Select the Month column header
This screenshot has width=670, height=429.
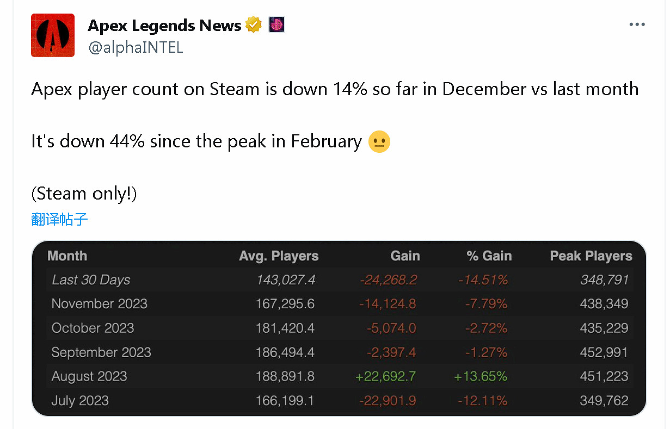coord(67,256)
